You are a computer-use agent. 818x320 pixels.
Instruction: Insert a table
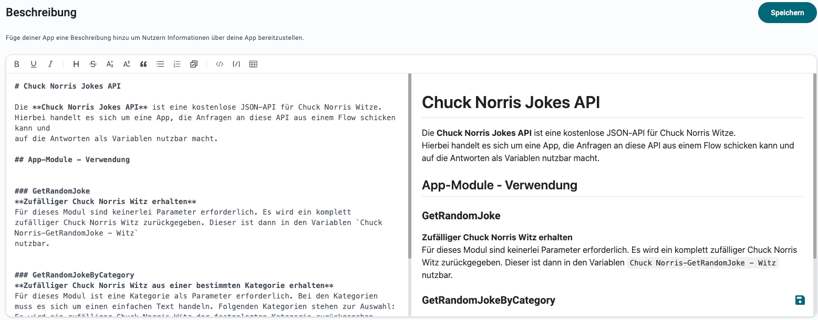coord(253,64)
